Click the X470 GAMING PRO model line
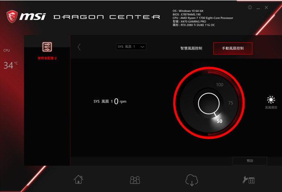This screenshot has height=192, width=282. 189,21
